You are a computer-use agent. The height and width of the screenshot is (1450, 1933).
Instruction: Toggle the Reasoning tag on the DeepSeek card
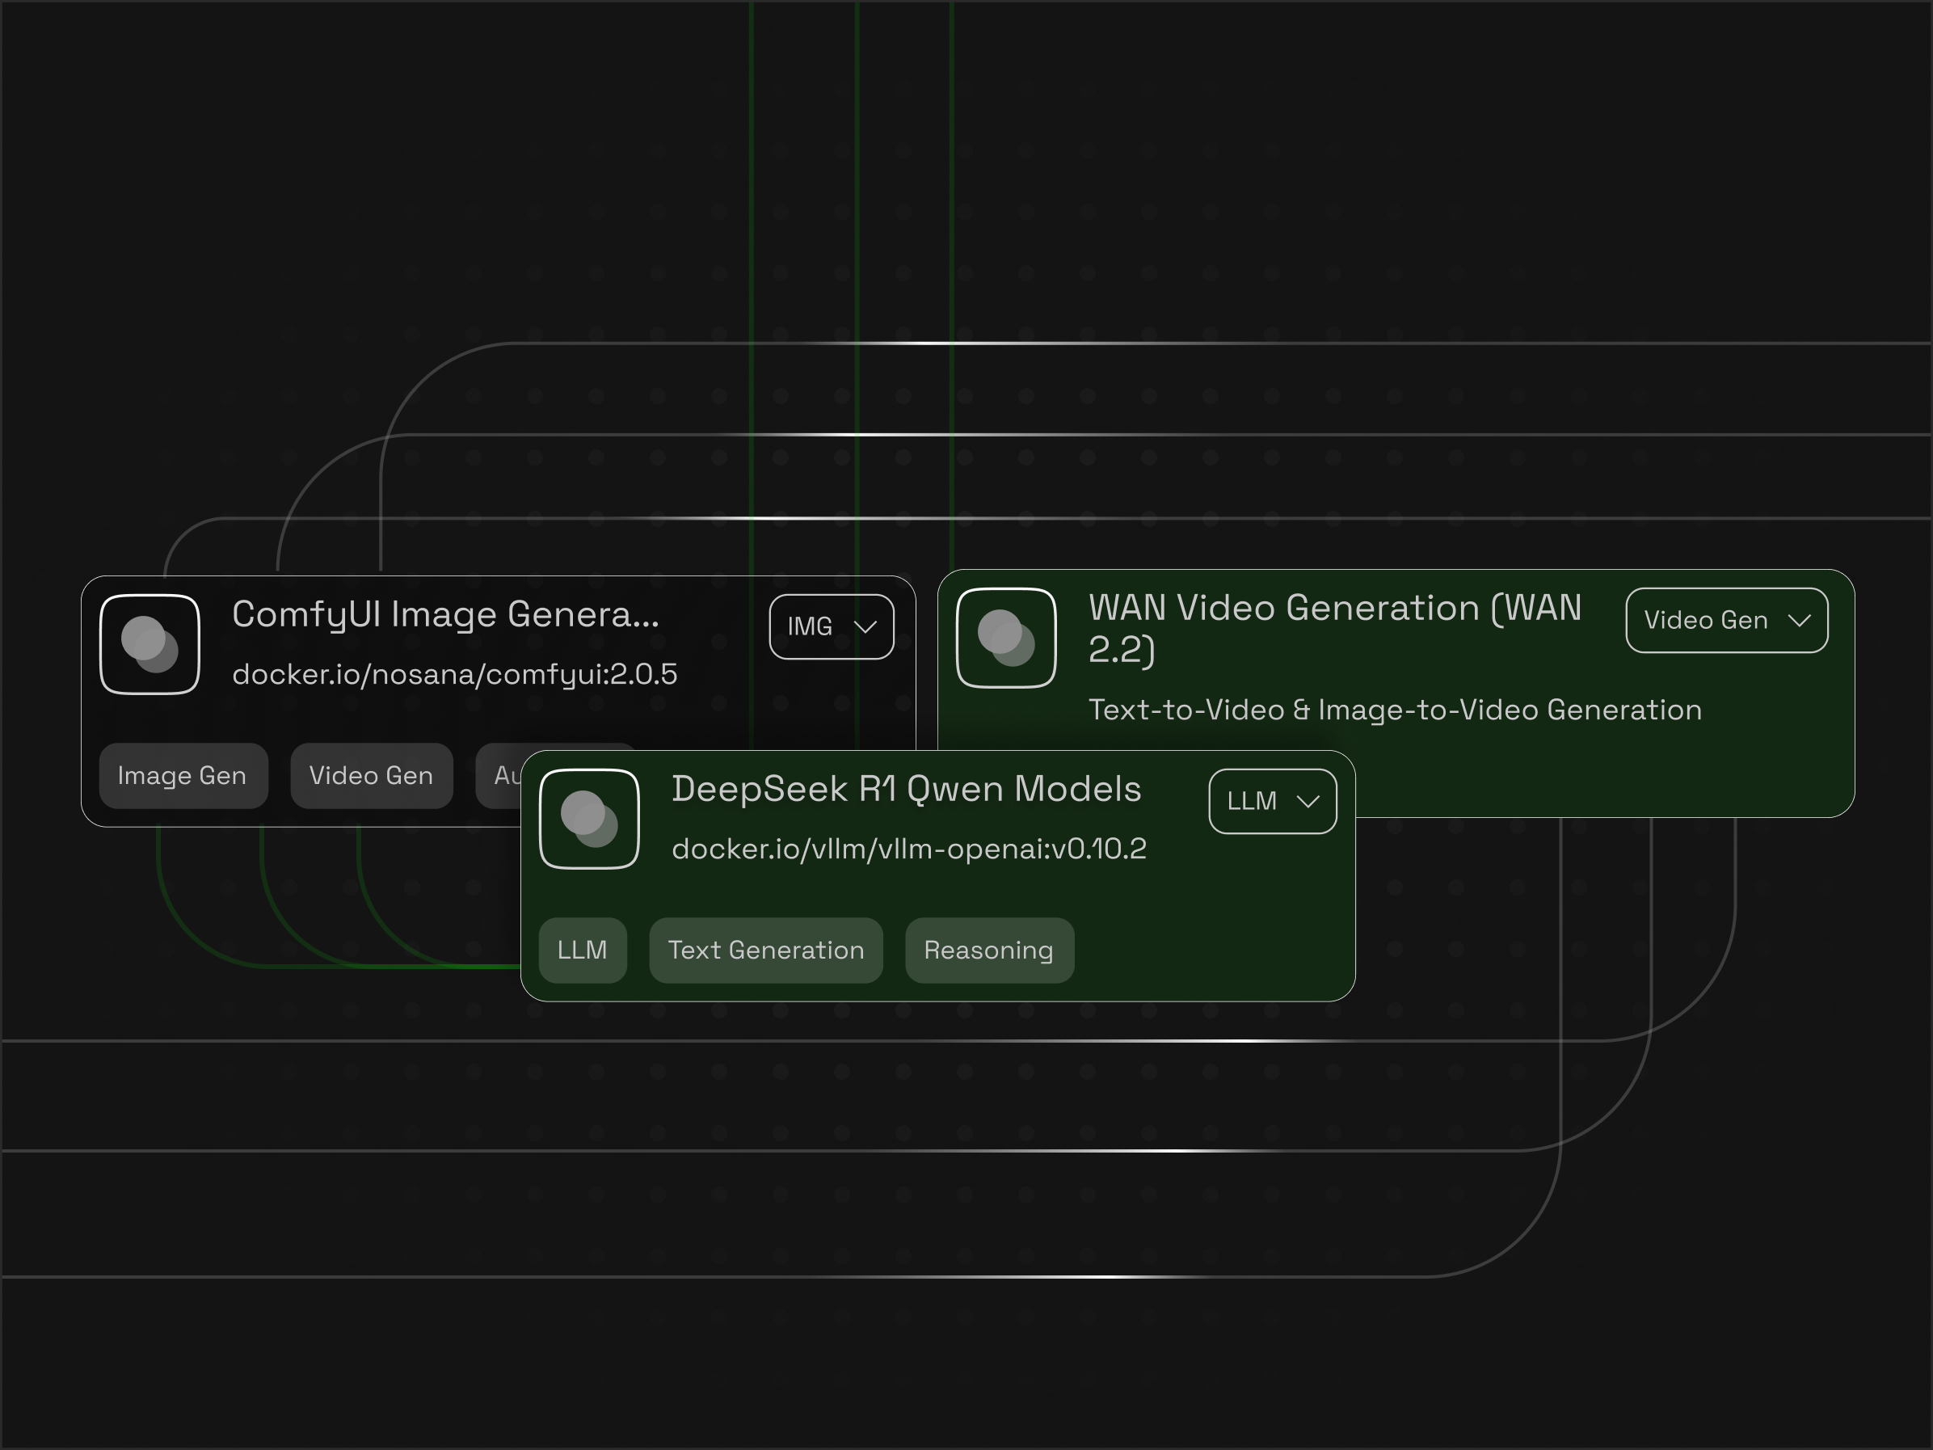pos(988,950)
